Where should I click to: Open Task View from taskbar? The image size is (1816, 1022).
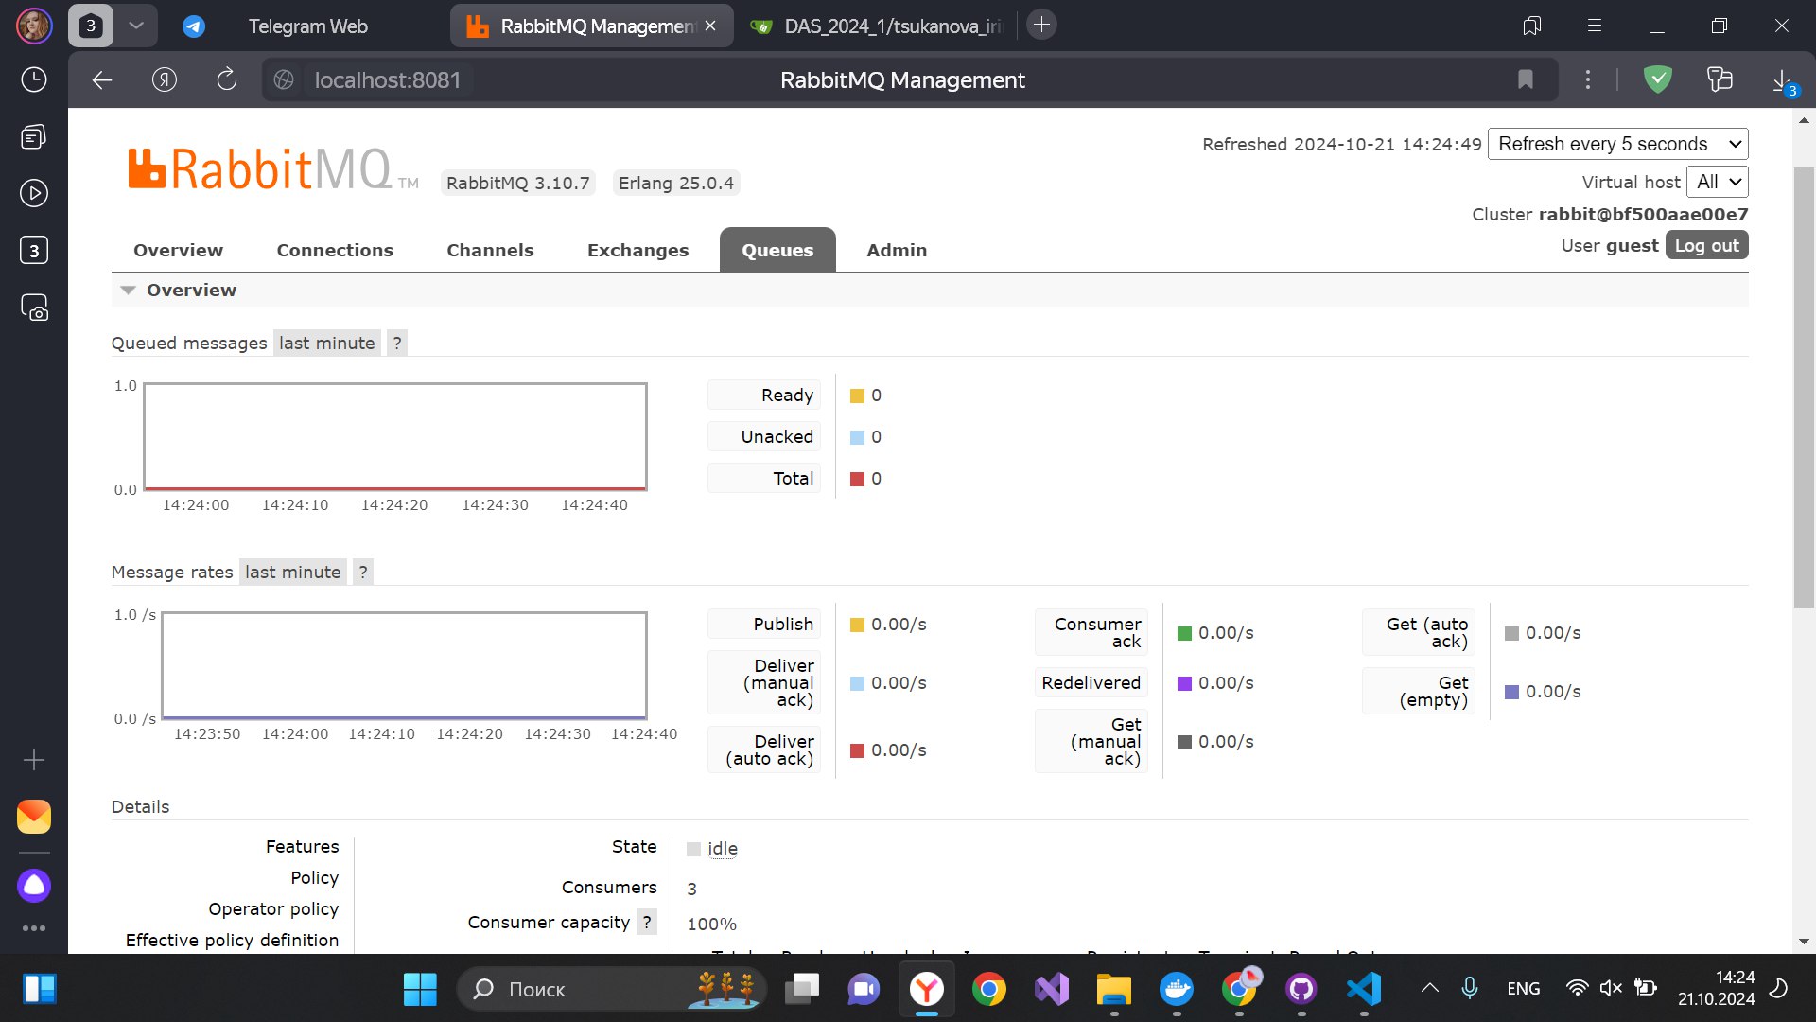coord(802,989)
